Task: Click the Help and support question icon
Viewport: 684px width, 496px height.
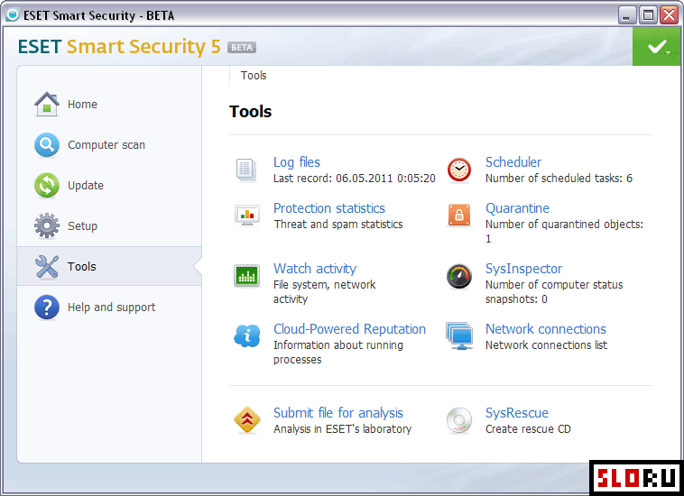Action: (47, 308)
